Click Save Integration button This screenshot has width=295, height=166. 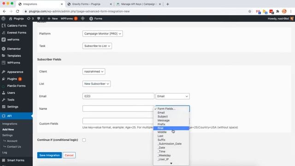pyautogui.click(x=49, y=155)
